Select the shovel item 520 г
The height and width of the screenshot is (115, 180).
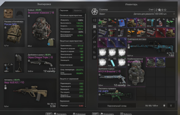click(x=20, y=63)
